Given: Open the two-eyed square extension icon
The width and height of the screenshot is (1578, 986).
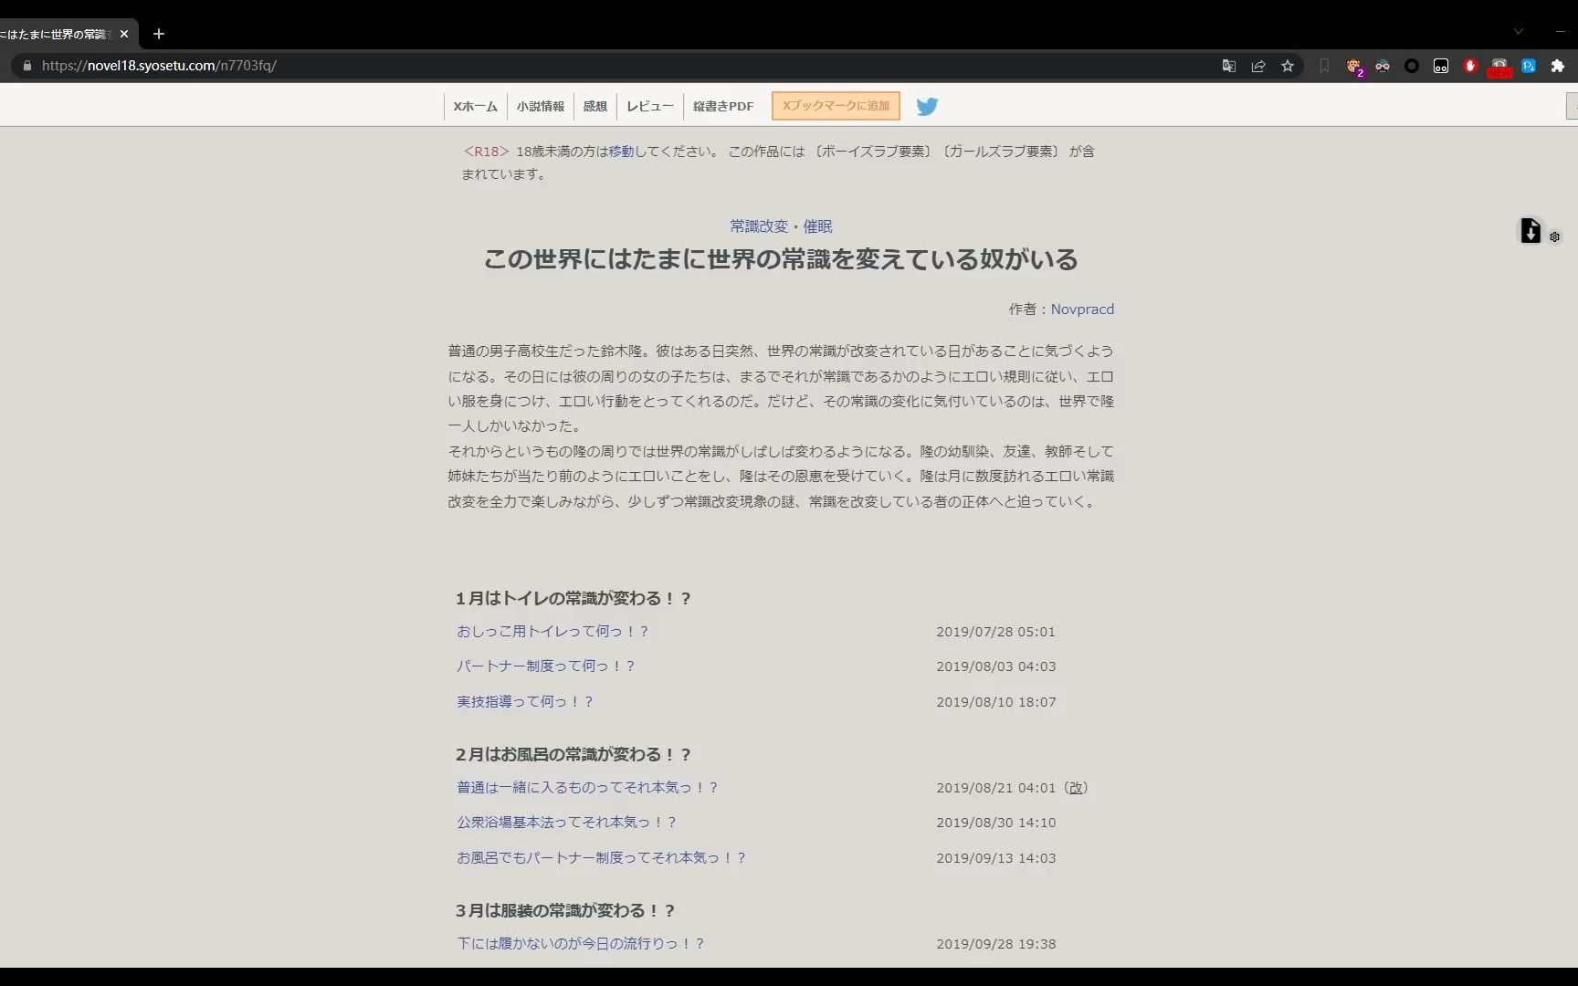Looking at the screenshot, I should coord(1441,66).
